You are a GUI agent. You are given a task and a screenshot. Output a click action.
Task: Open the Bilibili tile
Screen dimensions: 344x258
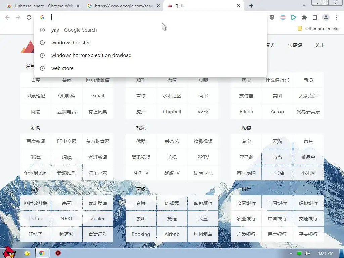pyautogui.click(x=246, y=112)
